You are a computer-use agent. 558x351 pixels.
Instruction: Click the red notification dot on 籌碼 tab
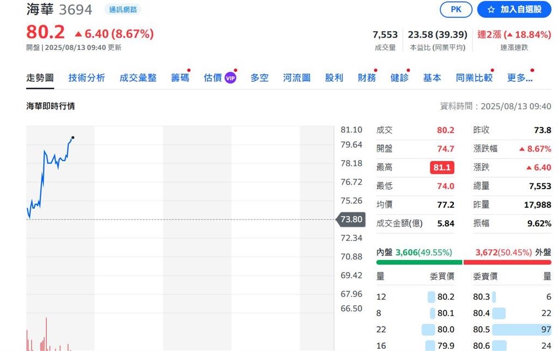coord(188,70)
